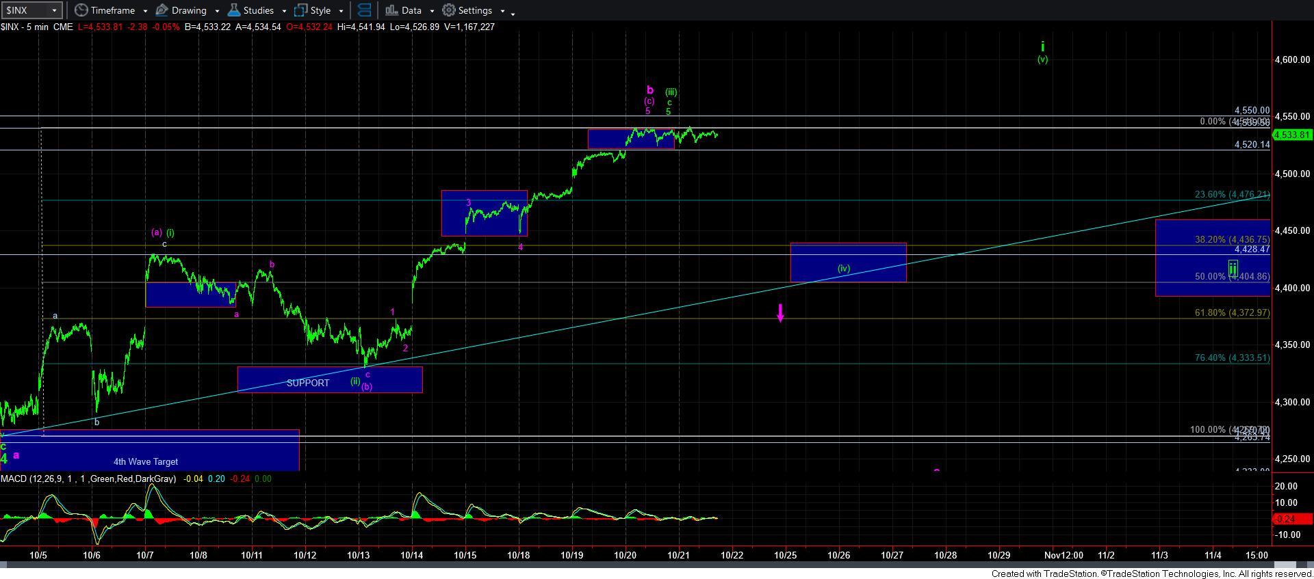Expand the Timeframe dropdown arrow
This screenshot has height=579, width=1314.
click(x=144, y=11)
